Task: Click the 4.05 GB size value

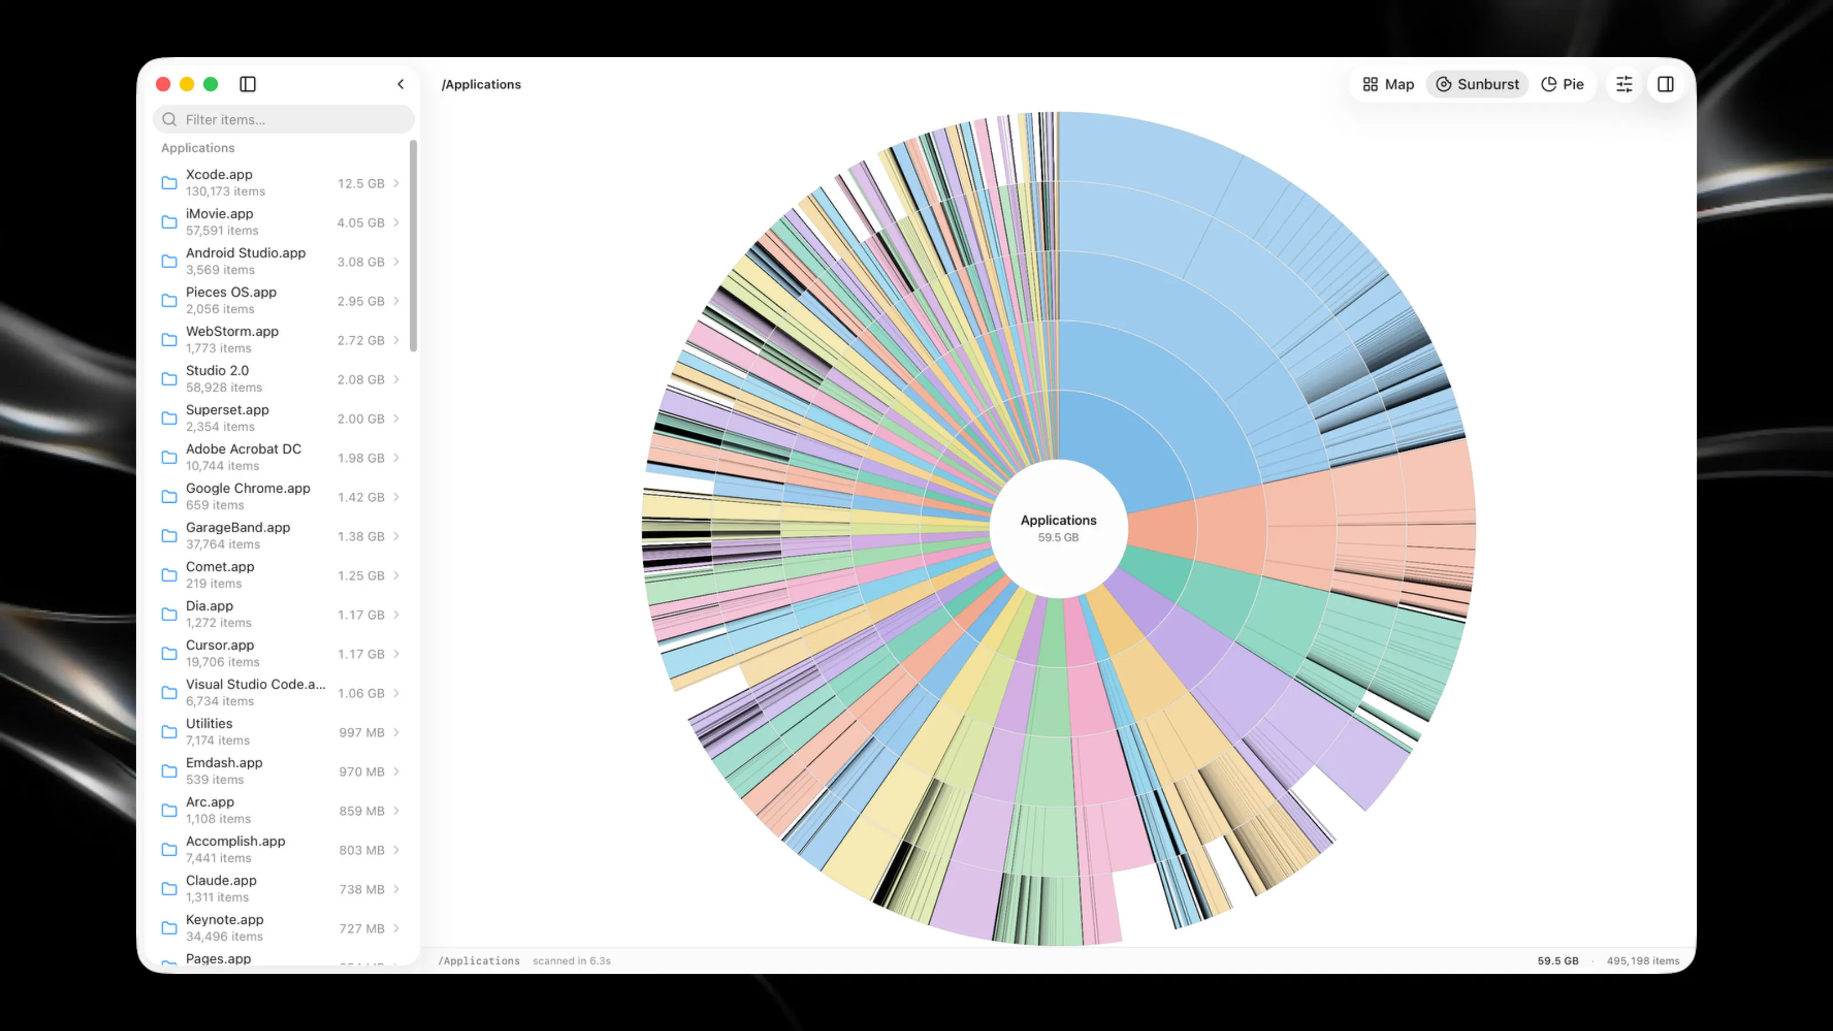Action: click(361, 222)
